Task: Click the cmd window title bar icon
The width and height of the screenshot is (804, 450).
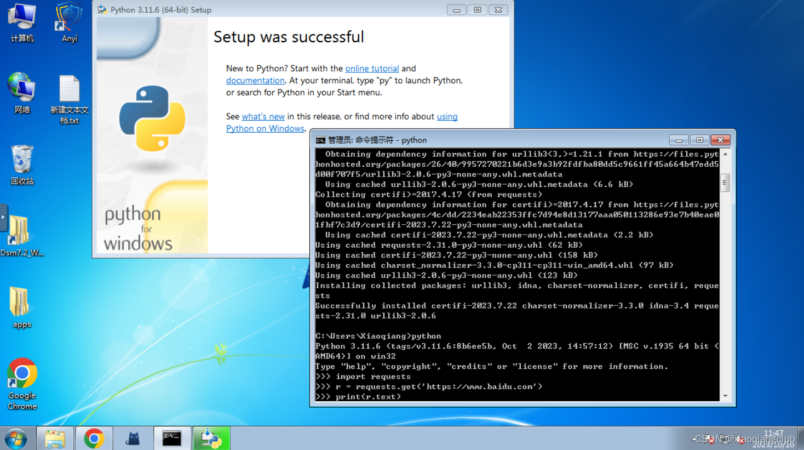Action: pyautogui.click(x=320, y=140)
